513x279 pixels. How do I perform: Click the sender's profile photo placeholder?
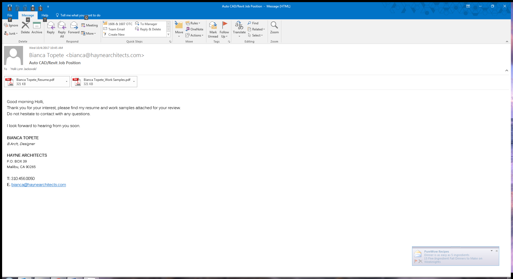pyautogui.click(x=14, y=55)
